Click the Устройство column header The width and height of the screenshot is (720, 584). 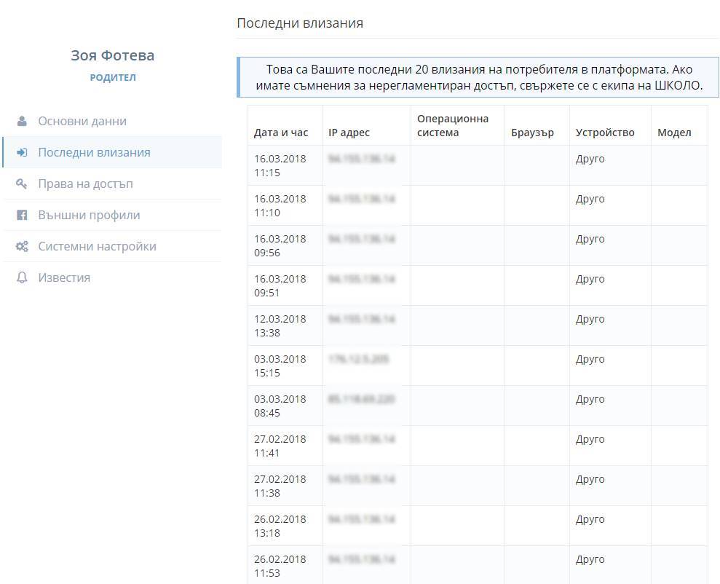[604, 133]
